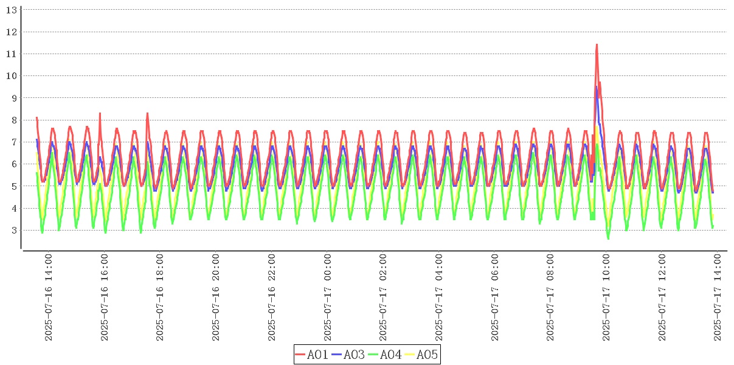Image resolution: width=734 pixels, height=365 pixels.
Task: Select the 2025-07-17 04:00 axis label
Action: click(439, 298)
